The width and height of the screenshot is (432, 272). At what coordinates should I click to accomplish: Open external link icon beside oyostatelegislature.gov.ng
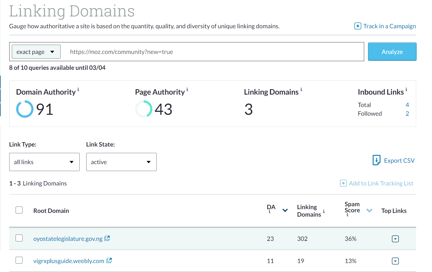click(107, 238)
